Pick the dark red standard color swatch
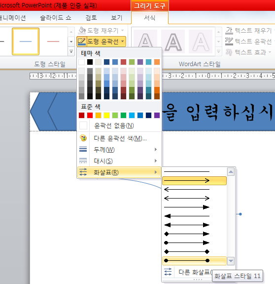 81,115
